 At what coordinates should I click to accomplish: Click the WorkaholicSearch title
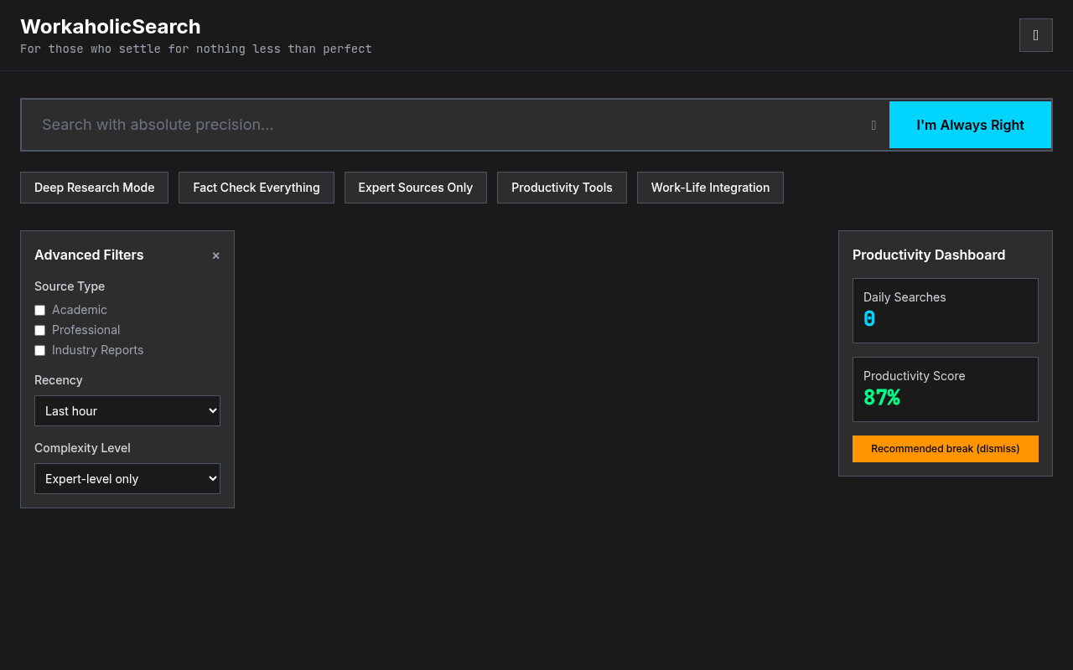tap(110, 26)
